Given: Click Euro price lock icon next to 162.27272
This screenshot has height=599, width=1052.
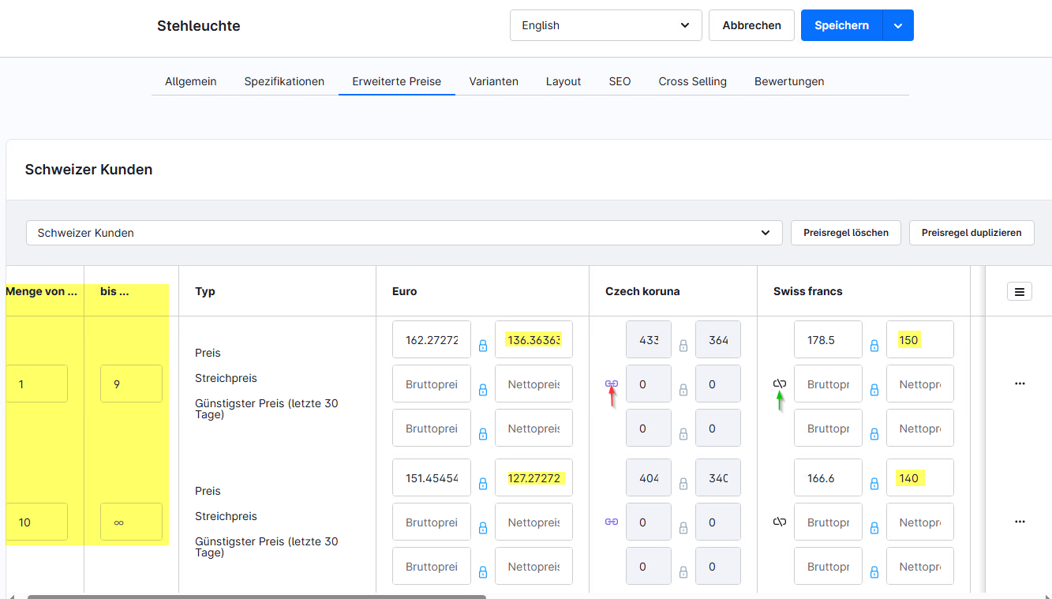Looking at the screenshot, I should coord(483,346).
